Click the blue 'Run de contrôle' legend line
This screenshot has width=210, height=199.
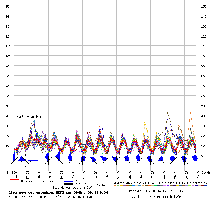point(68,181)
